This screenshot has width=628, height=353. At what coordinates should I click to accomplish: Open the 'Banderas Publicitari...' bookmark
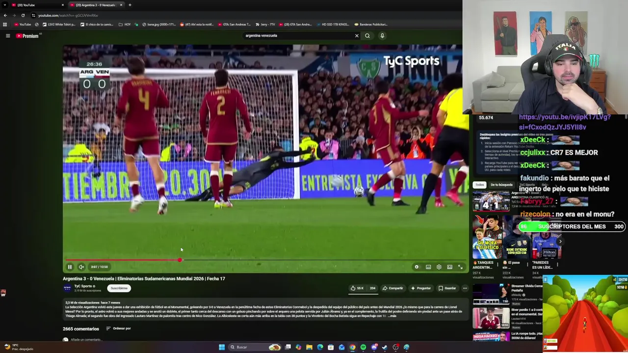pos(371,25)
